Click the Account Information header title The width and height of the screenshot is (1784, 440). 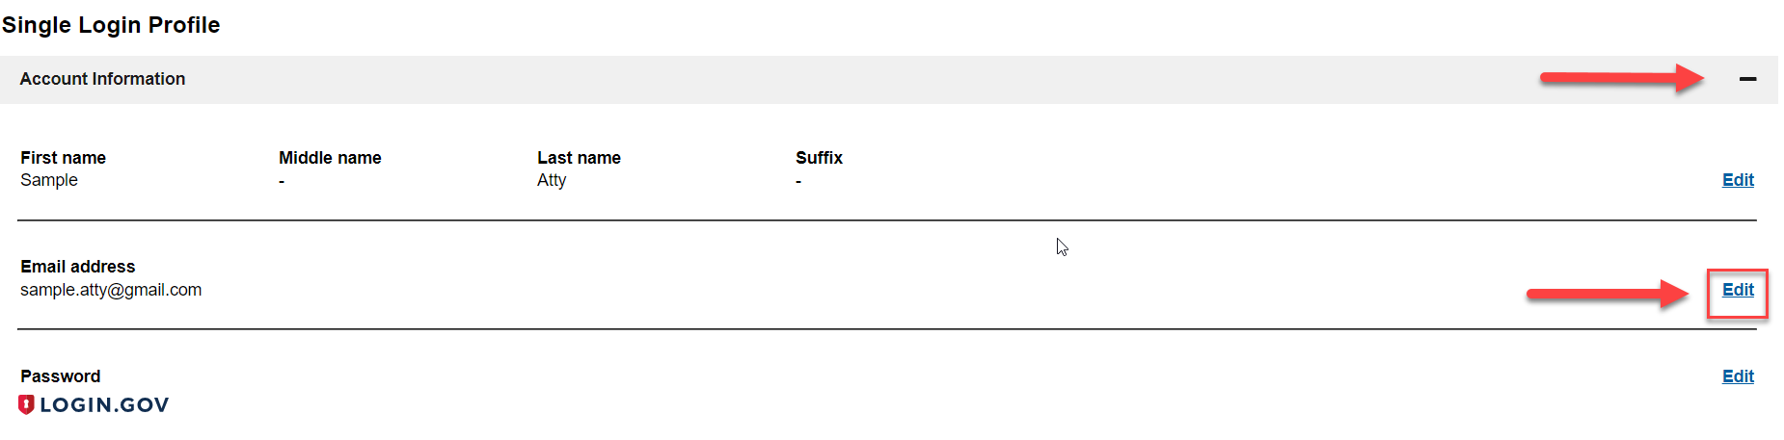[102, 79]
